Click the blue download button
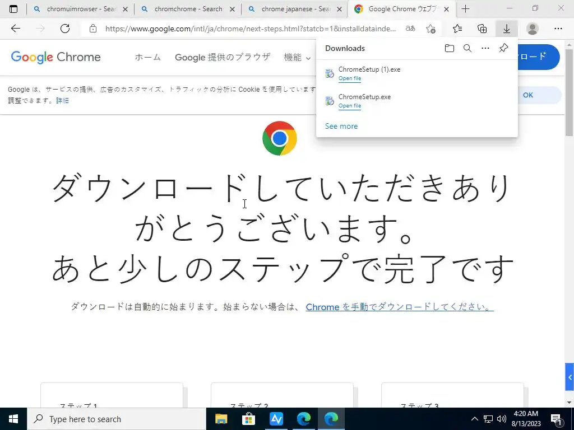Screen dimensions: 574x430 538,57
